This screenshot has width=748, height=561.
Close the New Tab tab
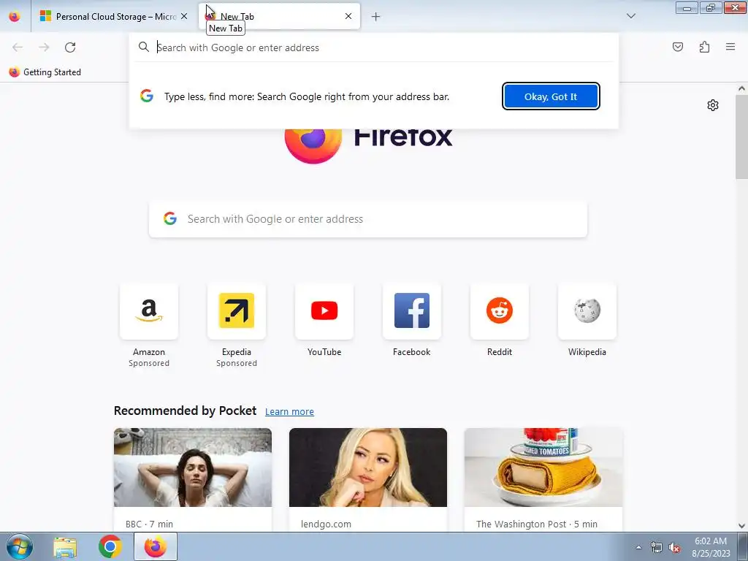348,16
